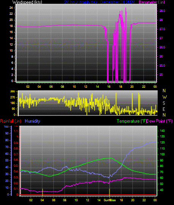Click hour 22 under the windspeed chart
Screen dimensions: 174x205
click(144, 87)
